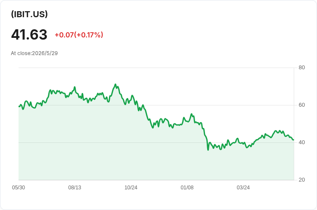Select the 08/13 date on x-axis
Screen dimensions: 317x210
click(x=75, y=188)
